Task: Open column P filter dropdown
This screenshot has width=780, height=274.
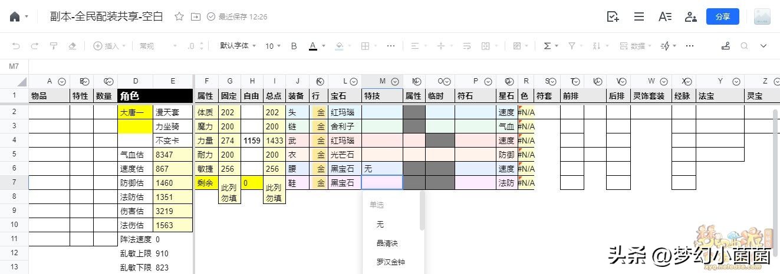Action: [489, 82]
